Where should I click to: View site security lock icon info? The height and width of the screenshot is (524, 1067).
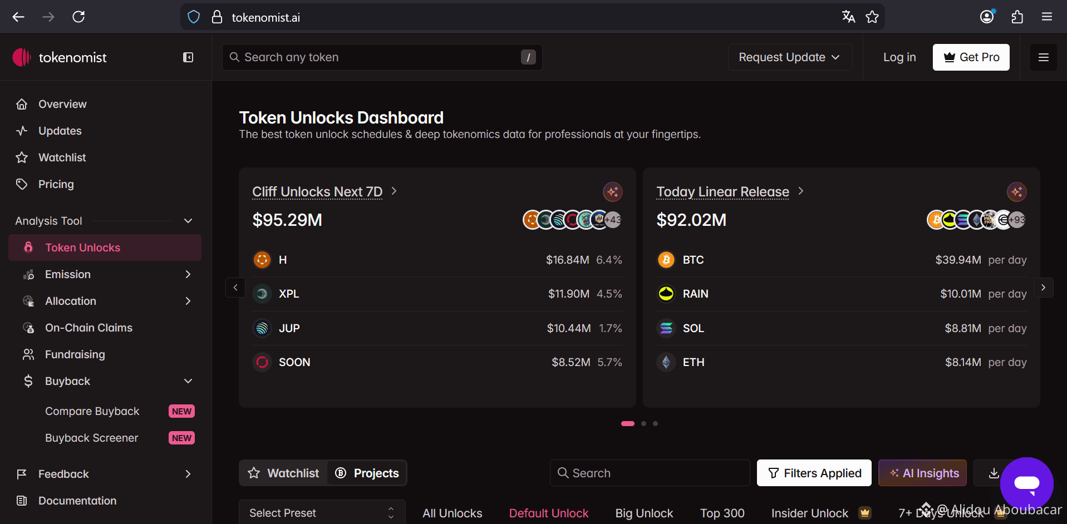(x=217, y=17)
